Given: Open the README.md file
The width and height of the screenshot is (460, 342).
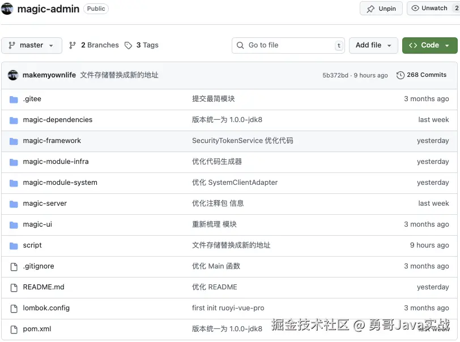Looking at the screenshot, I should [x=44, y=287].
